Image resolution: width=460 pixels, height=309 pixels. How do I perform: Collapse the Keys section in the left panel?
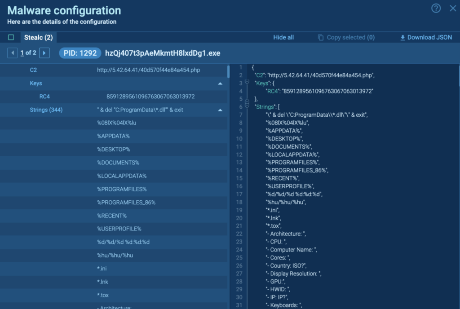click(220, 84)
